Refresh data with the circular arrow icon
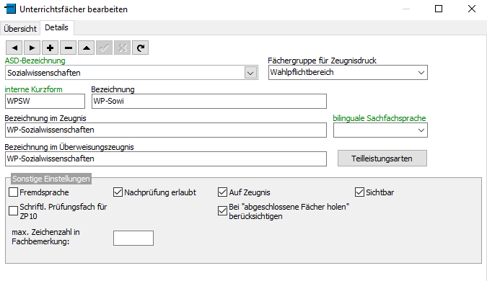This screenshot has height=281, width=487. pos(141,48)
